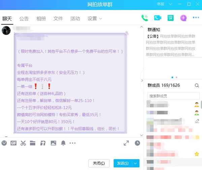Click the 每单佣金不低于八元 message line
Viewport: 202px width, 170px height.
click(x=34, y=79)
